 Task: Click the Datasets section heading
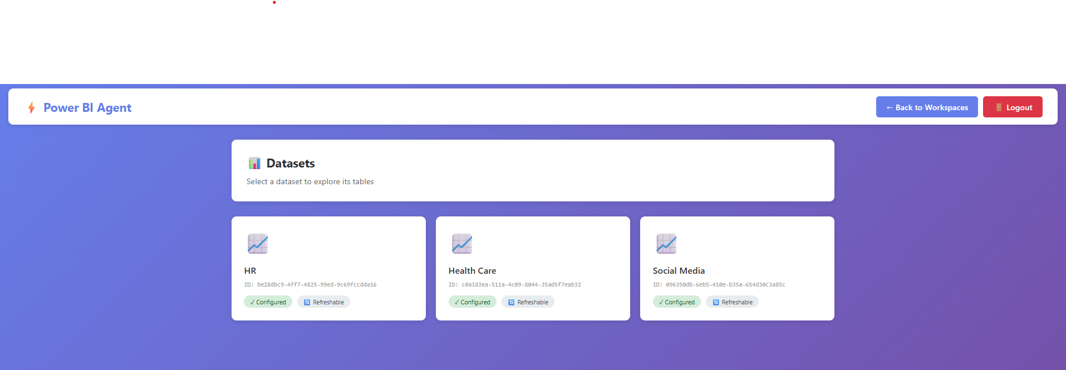point(291,163)
